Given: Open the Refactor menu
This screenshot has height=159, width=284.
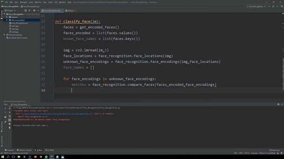Looking at the screenshot, I should tap(38, 2).
